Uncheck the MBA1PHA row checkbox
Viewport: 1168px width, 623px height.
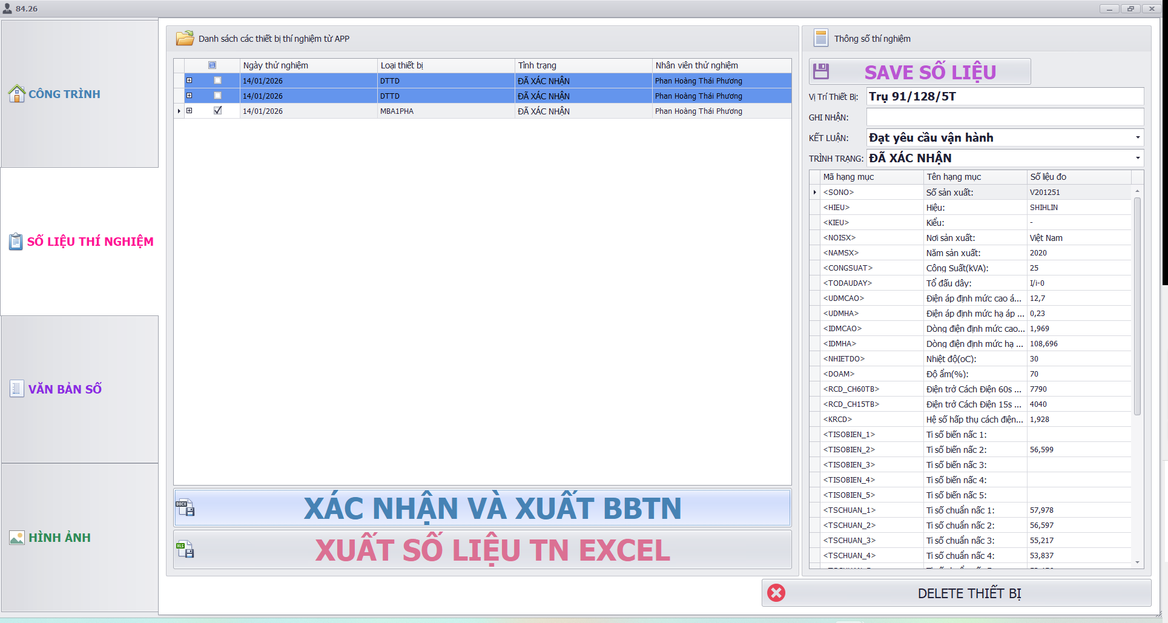click(217, 110)
